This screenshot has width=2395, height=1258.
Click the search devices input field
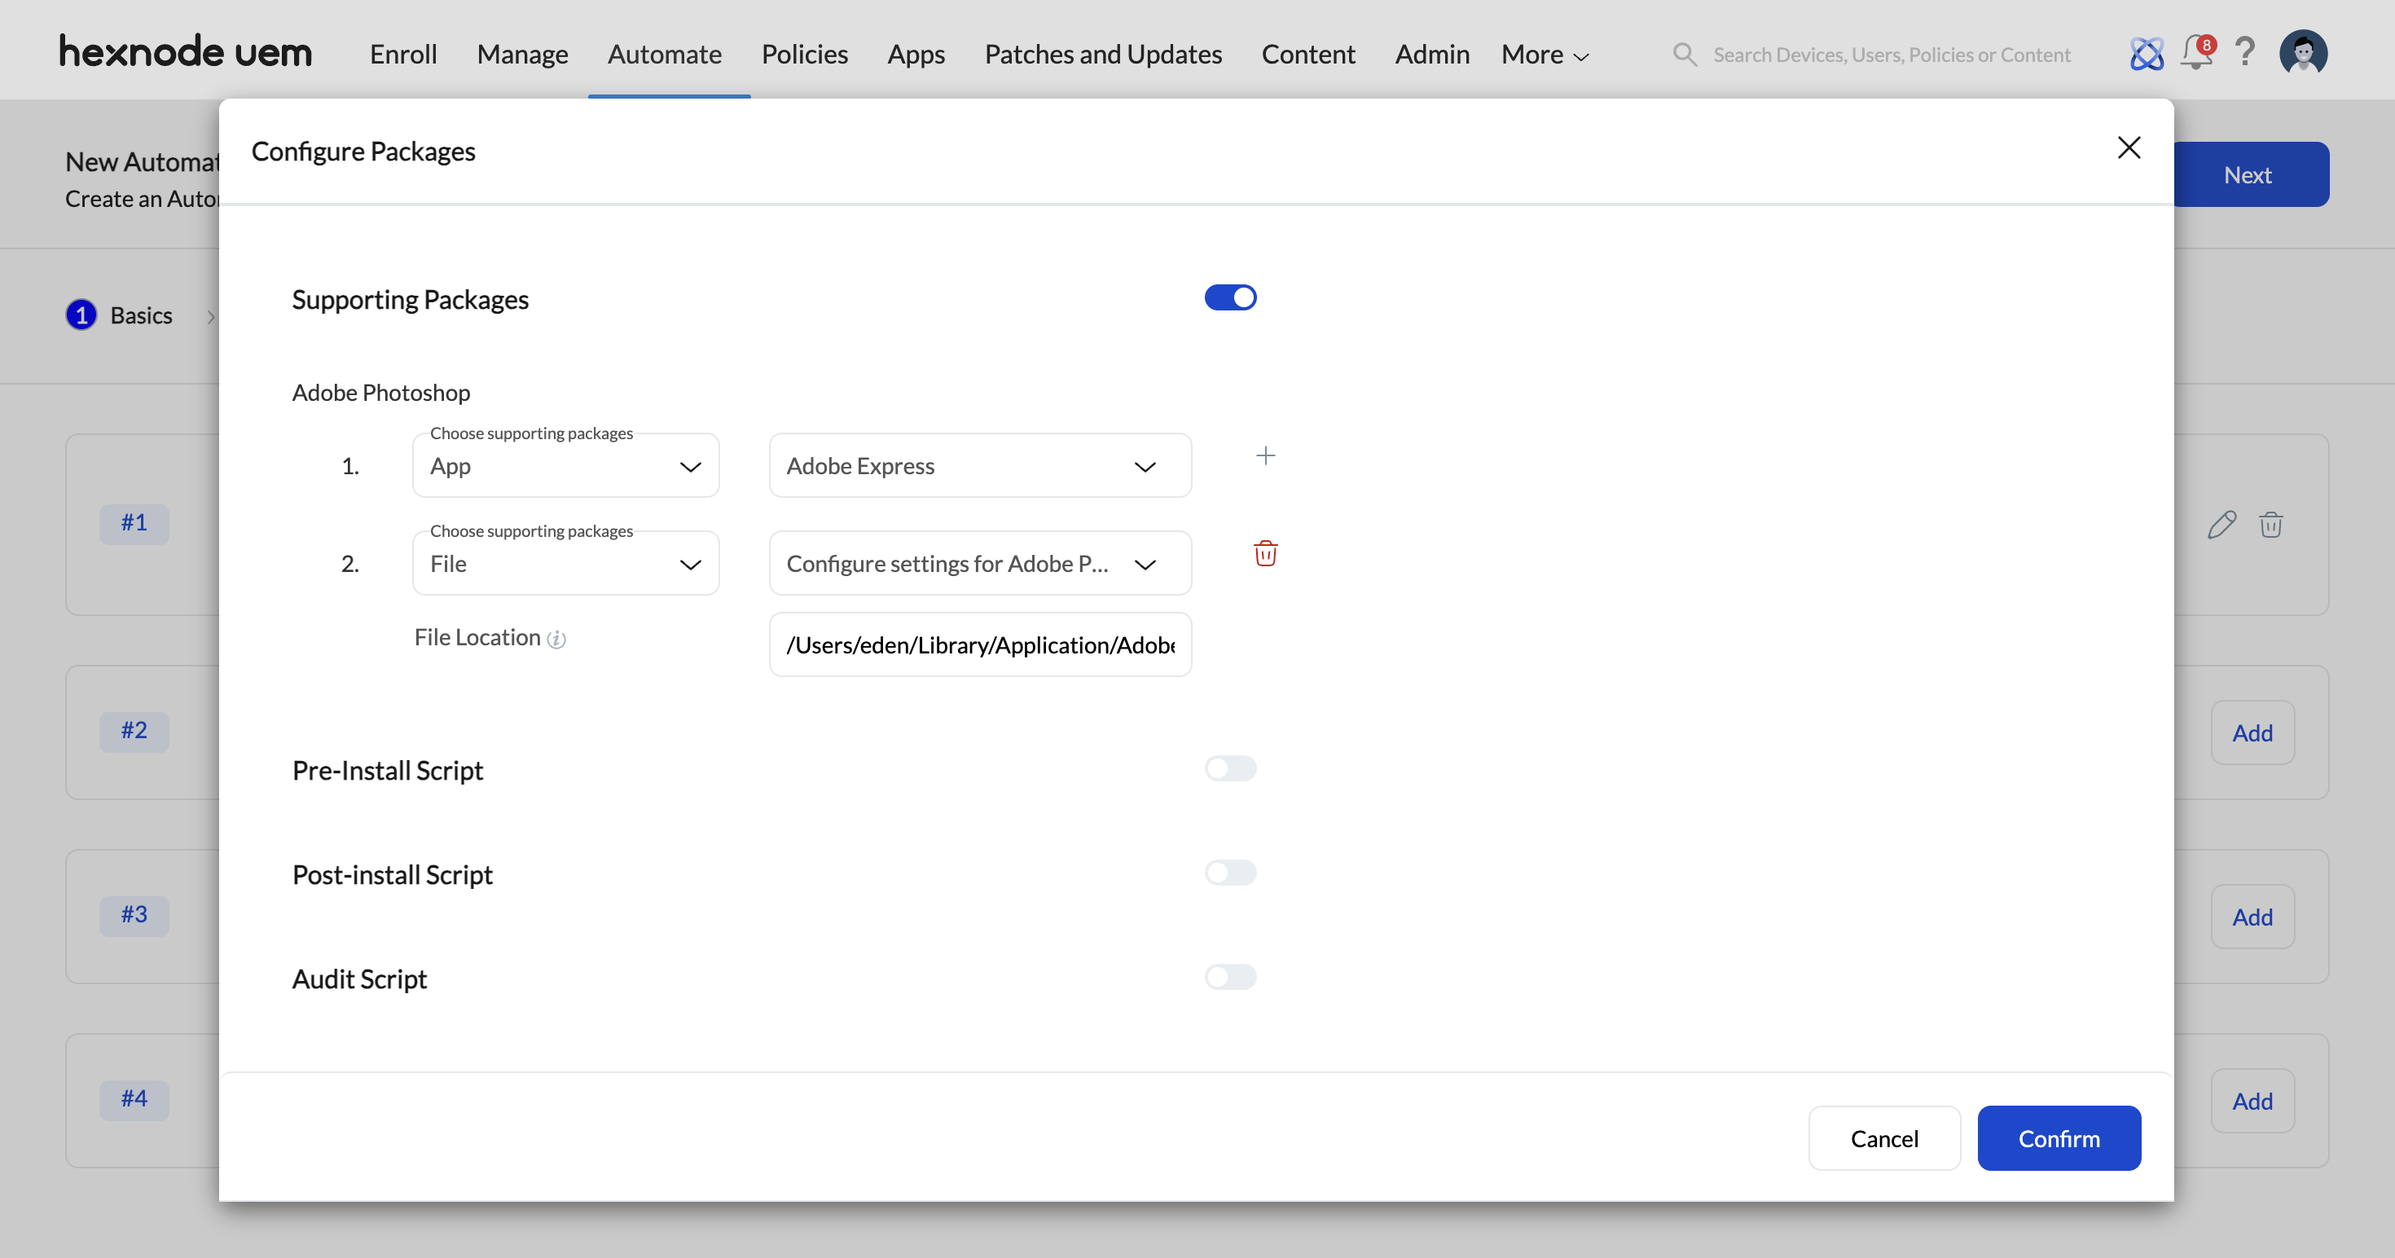pyautogui.click(x=1891, y=54)
